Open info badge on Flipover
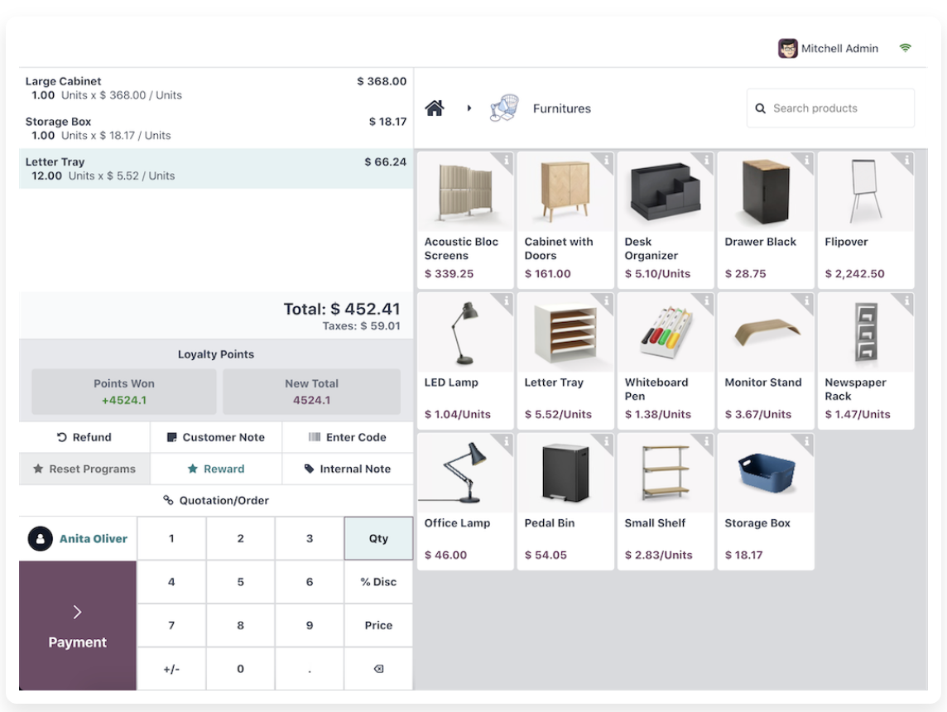Image resolution: width=947 pixels, height=712 pixels. tap(906, 160)
